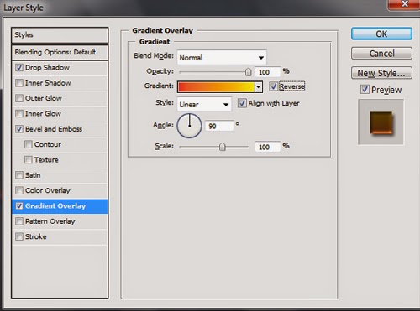Enable the Inner Shadow checkbox
The width and height of the screenshot is (420, 311).
[x=19, y=83]
